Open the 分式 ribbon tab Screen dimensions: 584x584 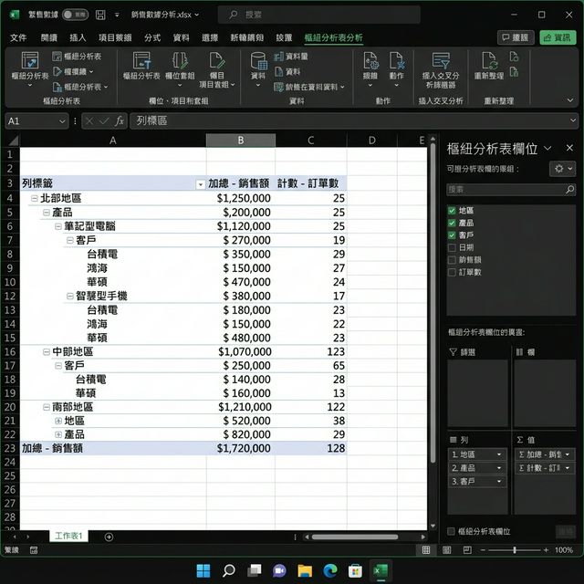click(x=152, y=37)
